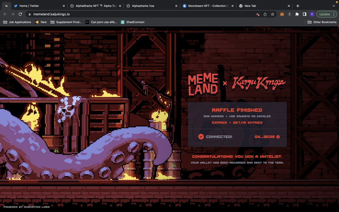Disconnect wallet using the X icon
This screenshot has width=339, height=212.
(x=278, y=137)
